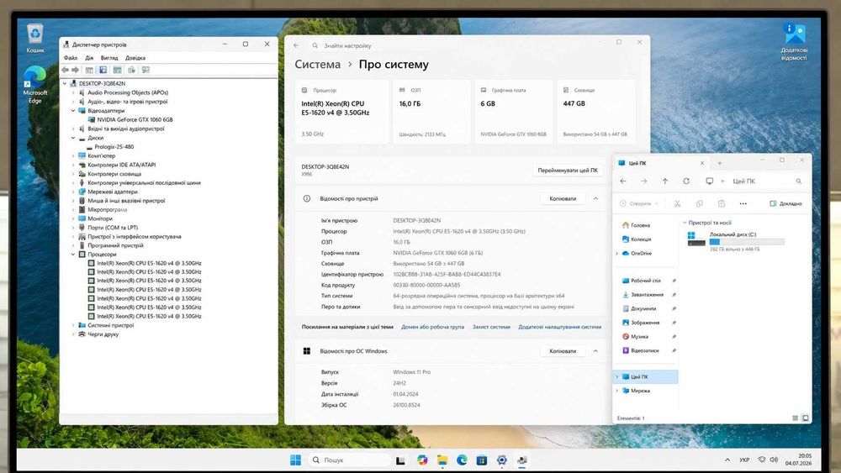
Task: Click the scan for hardware changes monitor icon in Device Manager toolbar
Action: pyautogui.click(x=145, y=70)
